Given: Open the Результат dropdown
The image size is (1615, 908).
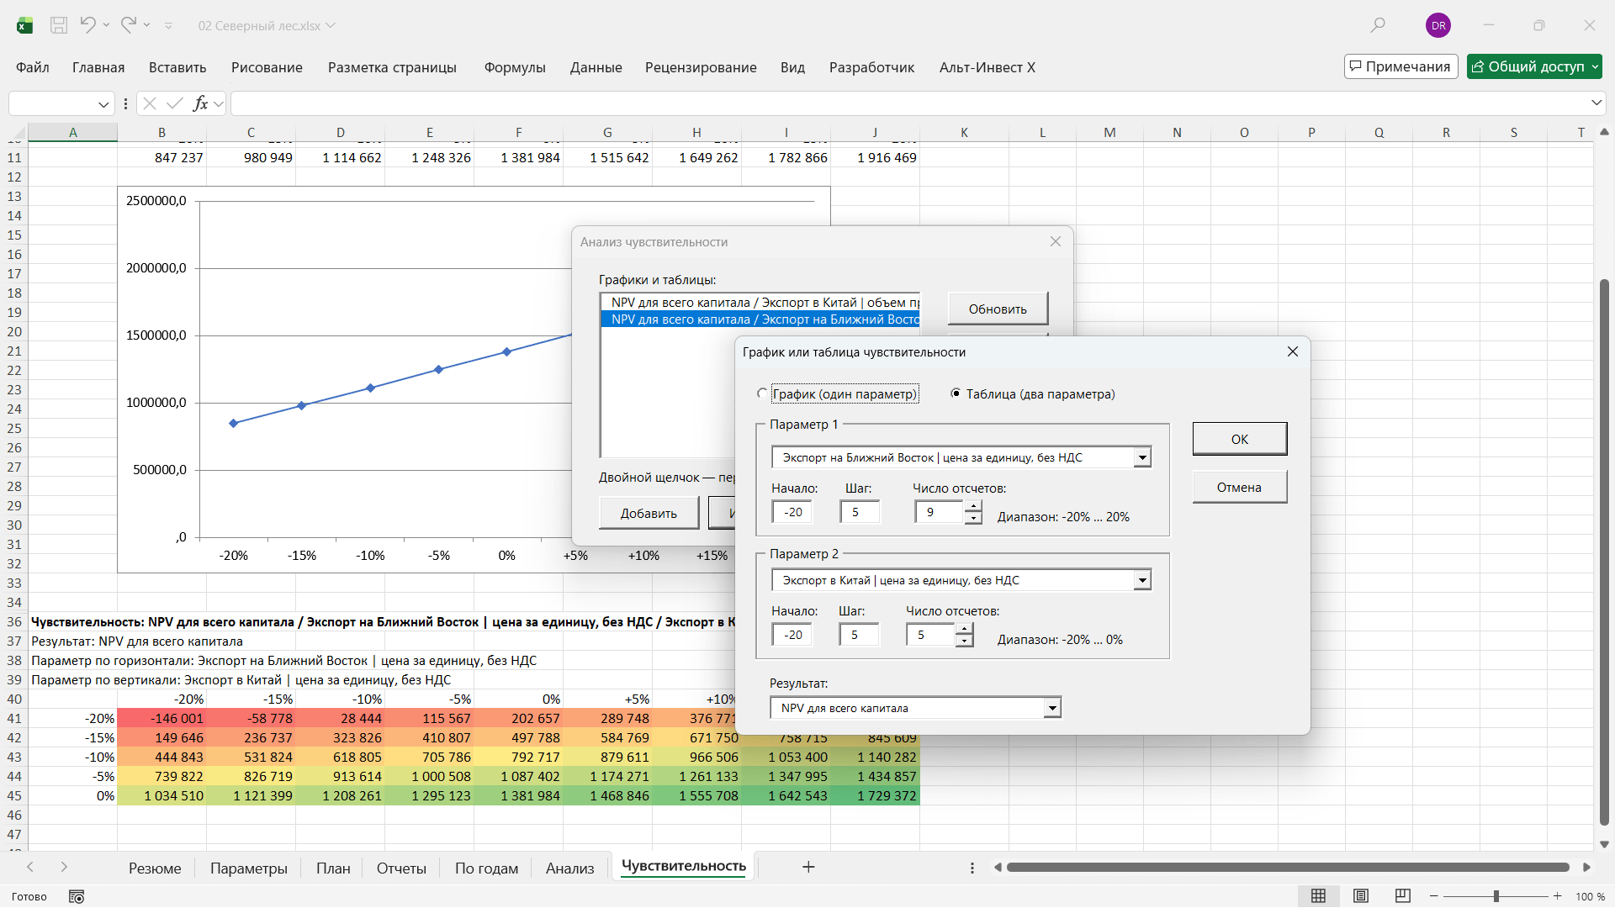Looking at the screenshot, I should [x=1052, y=708].
